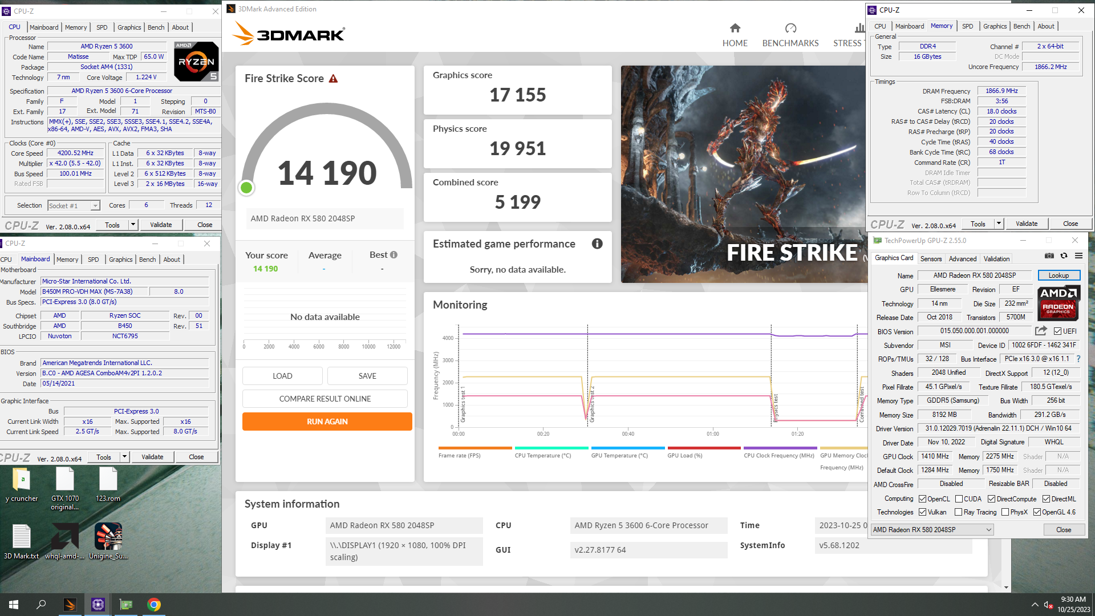Screen dimensions: 1095x616
Task: Click the AMD Radeon Graphics logo in GPU-Z
Action: coord(1058,303)
